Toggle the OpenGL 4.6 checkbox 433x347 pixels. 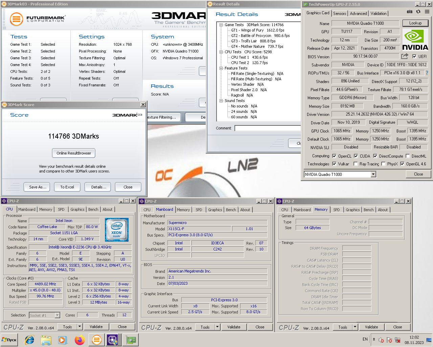[x=402, y=164]
